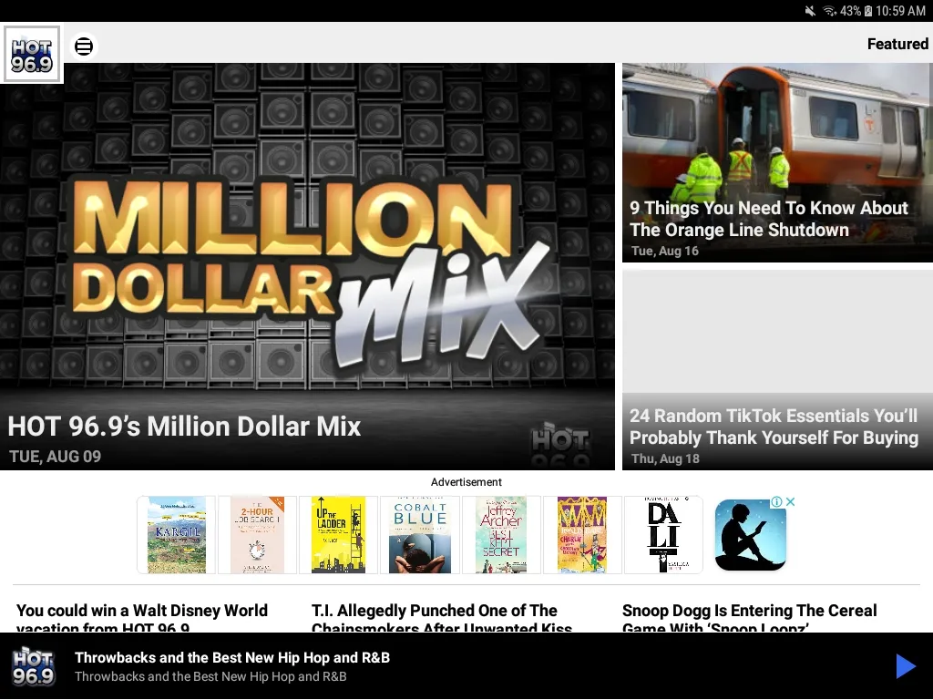This screenshot has width=933, height=700.
Task: Play the radio stream
Action: pyautogui.click(x=905, y=666)
